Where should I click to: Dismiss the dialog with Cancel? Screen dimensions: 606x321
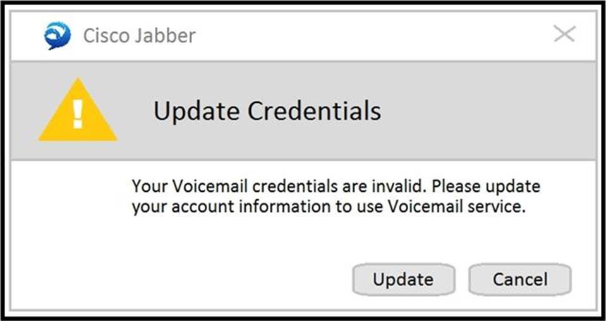519,279
